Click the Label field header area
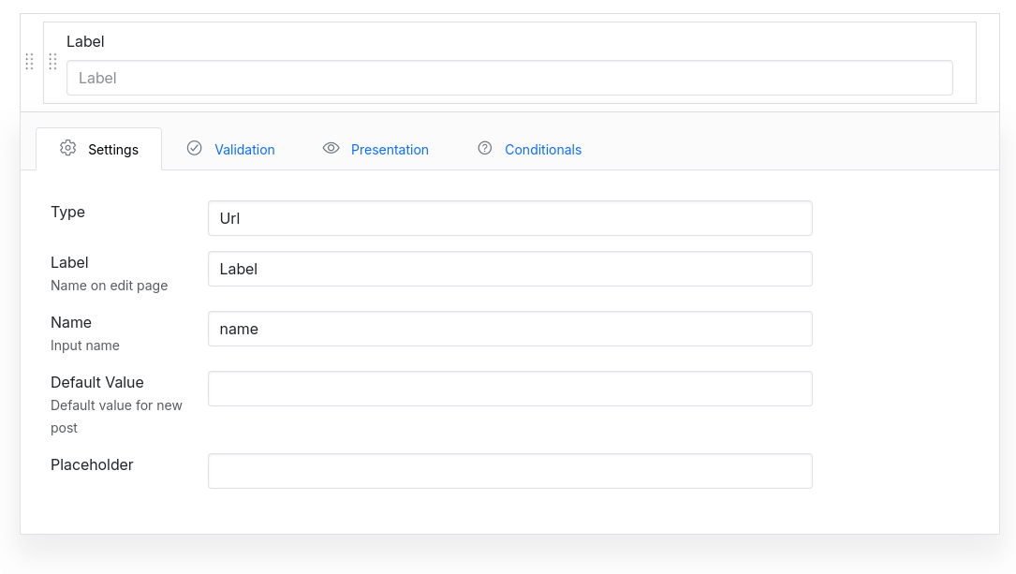Image resolution: width=1016 pixels, height=574 pixels. point(85,41)
